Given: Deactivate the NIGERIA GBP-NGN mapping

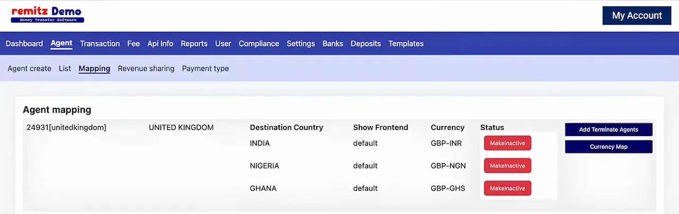Looking at the screenshot, I should (507, 166).
